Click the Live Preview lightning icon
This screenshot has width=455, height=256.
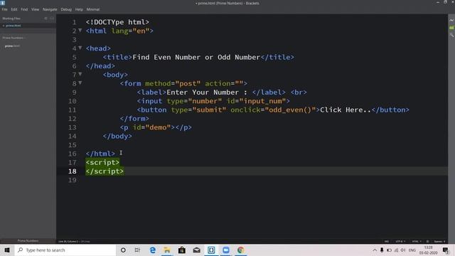point(451,21)
